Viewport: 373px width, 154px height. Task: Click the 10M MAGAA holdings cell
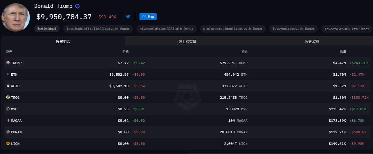[x=238, y=121]
